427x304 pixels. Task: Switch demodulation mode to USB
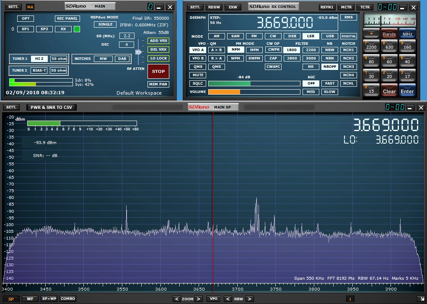pyautogui.click(x=329, y=36)
